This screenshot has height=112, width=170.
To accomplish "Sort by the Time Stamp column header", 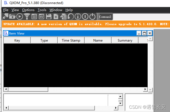I will (x=71, y=40).
